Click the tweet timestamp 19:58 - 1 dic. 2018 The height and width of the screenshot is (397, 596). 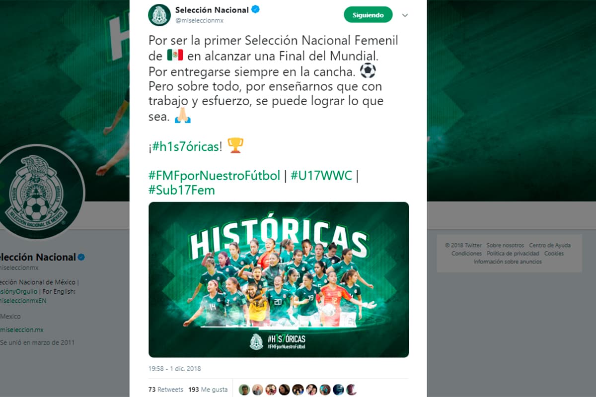tap(174, 369)
